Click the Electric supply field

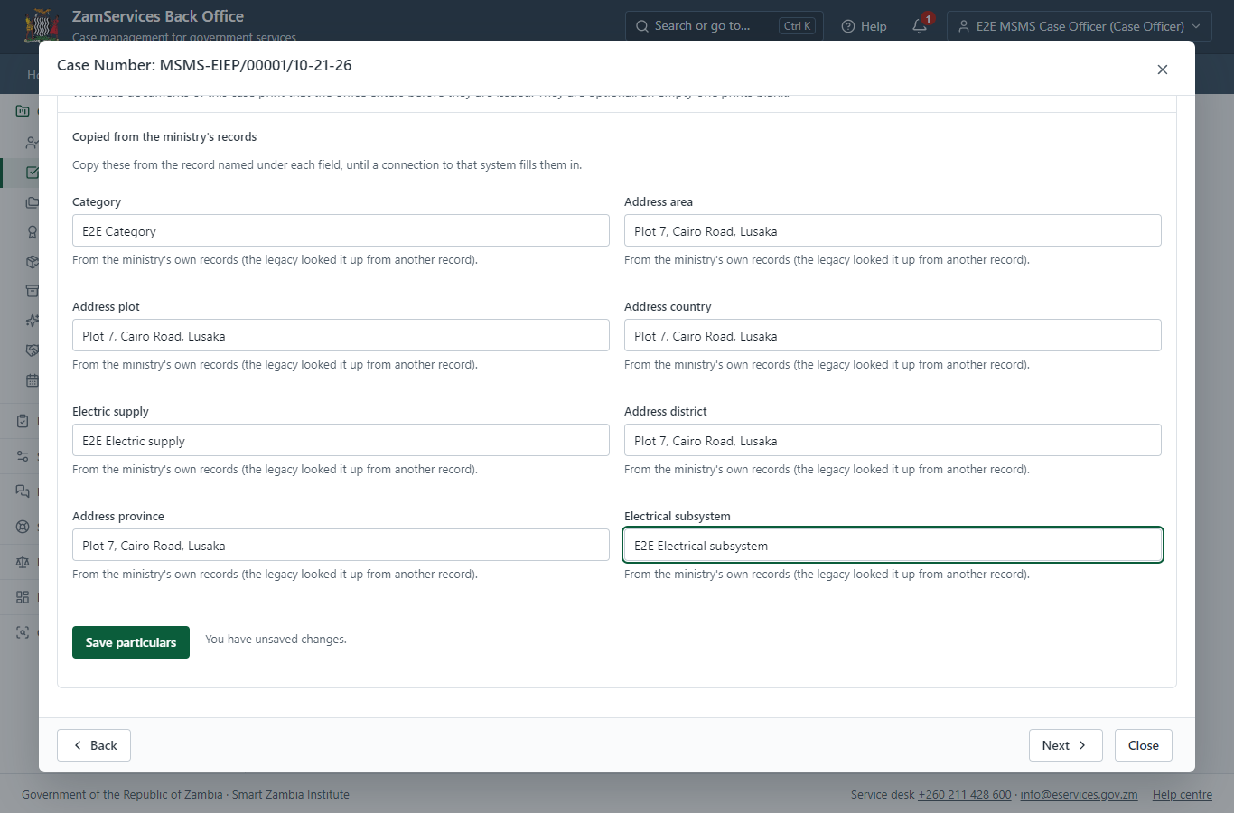[341, 440]
